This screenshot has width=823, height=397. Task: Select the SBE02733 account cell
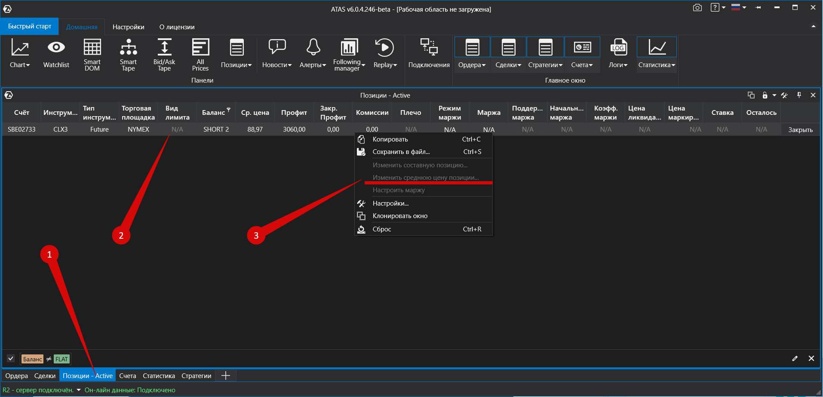pos(21,129)
